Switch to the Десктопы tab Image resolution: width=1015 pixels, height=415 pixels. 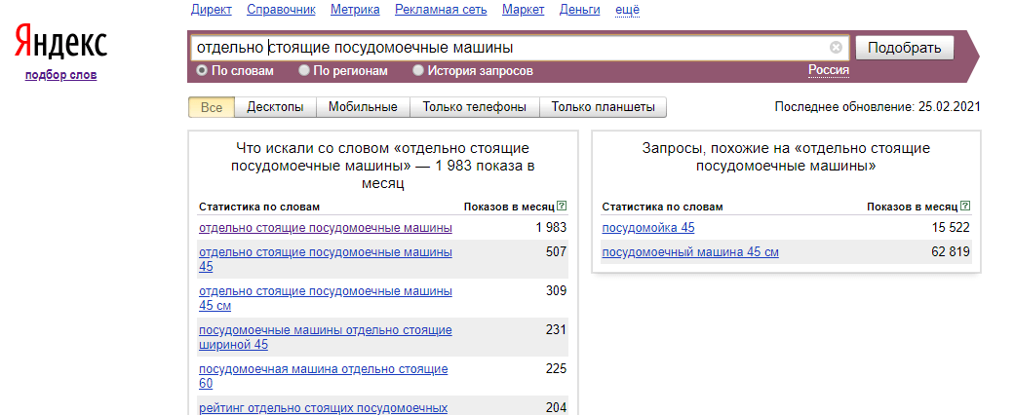click(275, 107)
